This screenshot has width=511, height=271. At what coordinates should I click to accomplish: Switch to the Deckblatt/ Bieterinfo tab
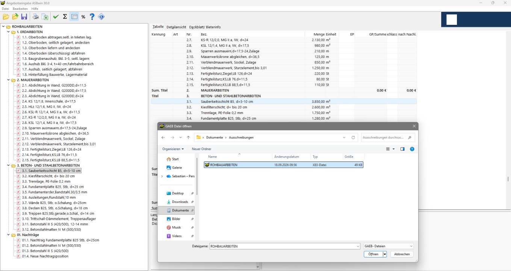tap(205, 27)
